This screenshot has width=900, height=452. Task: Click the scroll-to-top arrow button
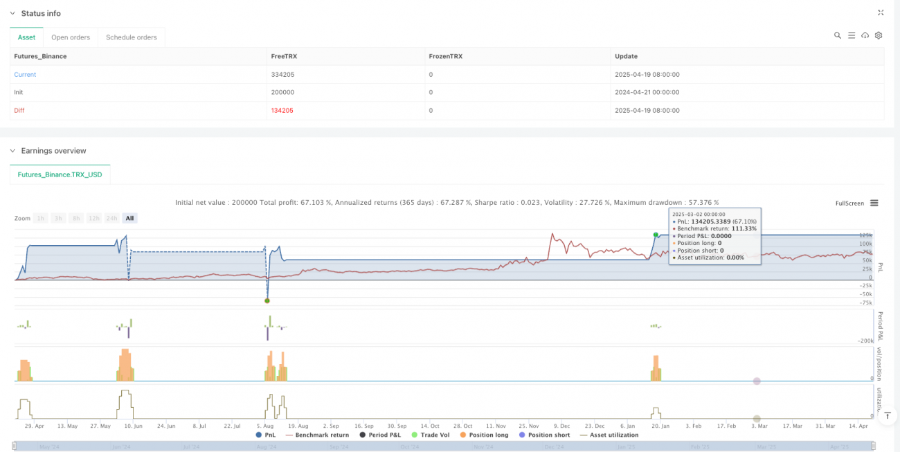coord(888,415)
